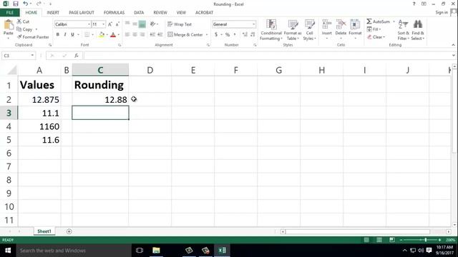Image resolution: width=458 pixels, height=257 pixels.
Task: Increase font size with larger A
Action: (110, 24)
